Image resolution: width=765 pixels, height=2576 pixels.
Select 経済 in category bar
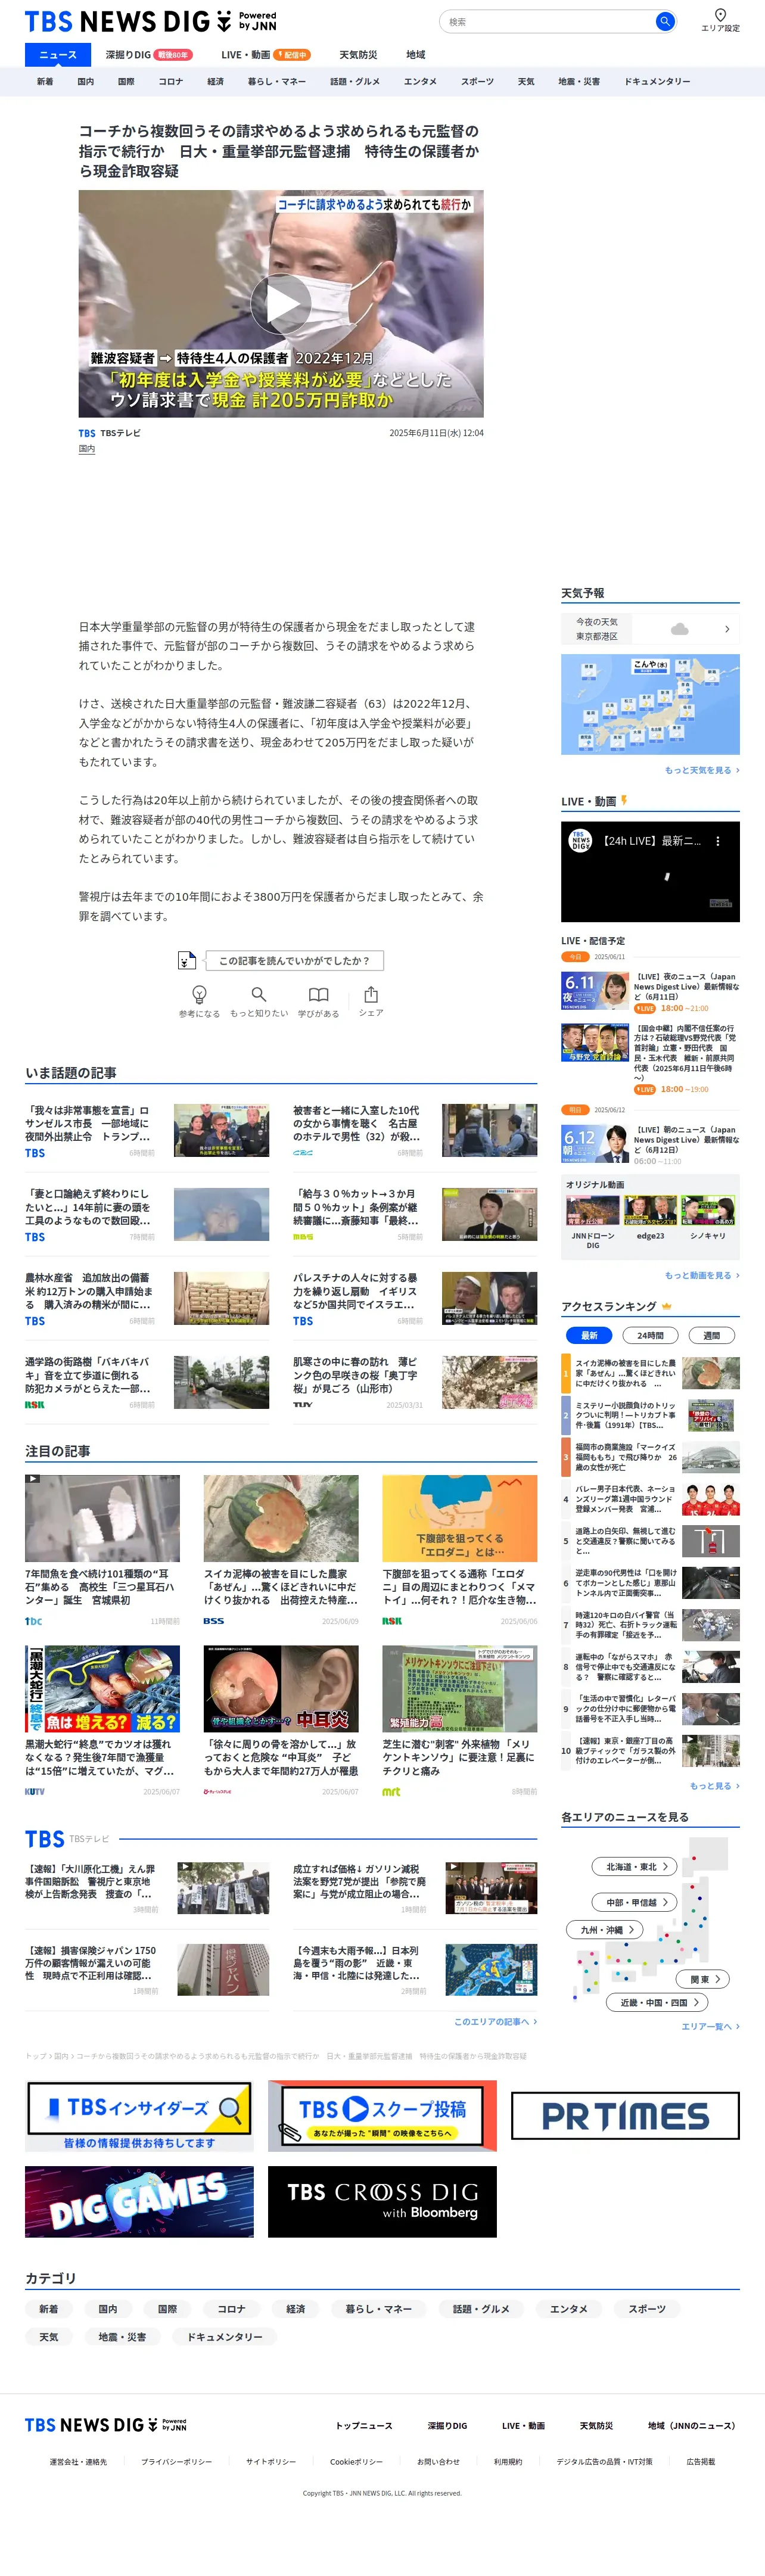point(215,82)
